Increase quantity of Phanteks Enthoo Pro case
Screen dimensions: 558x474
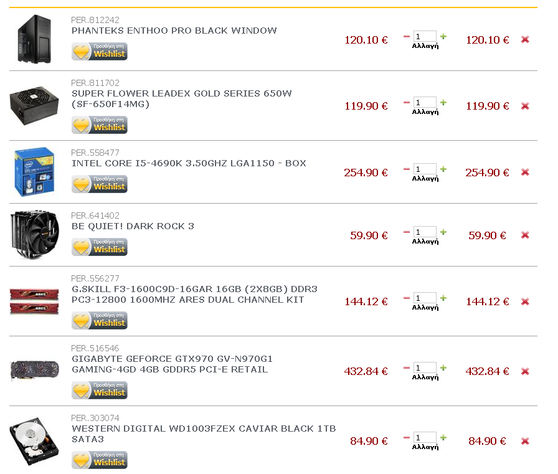tap(443, 36)
